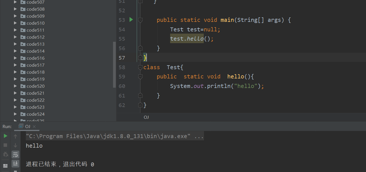Screen dimensions: 366x172
Task: Expand the code513 folder arrow
Action: tap(15, 44)
